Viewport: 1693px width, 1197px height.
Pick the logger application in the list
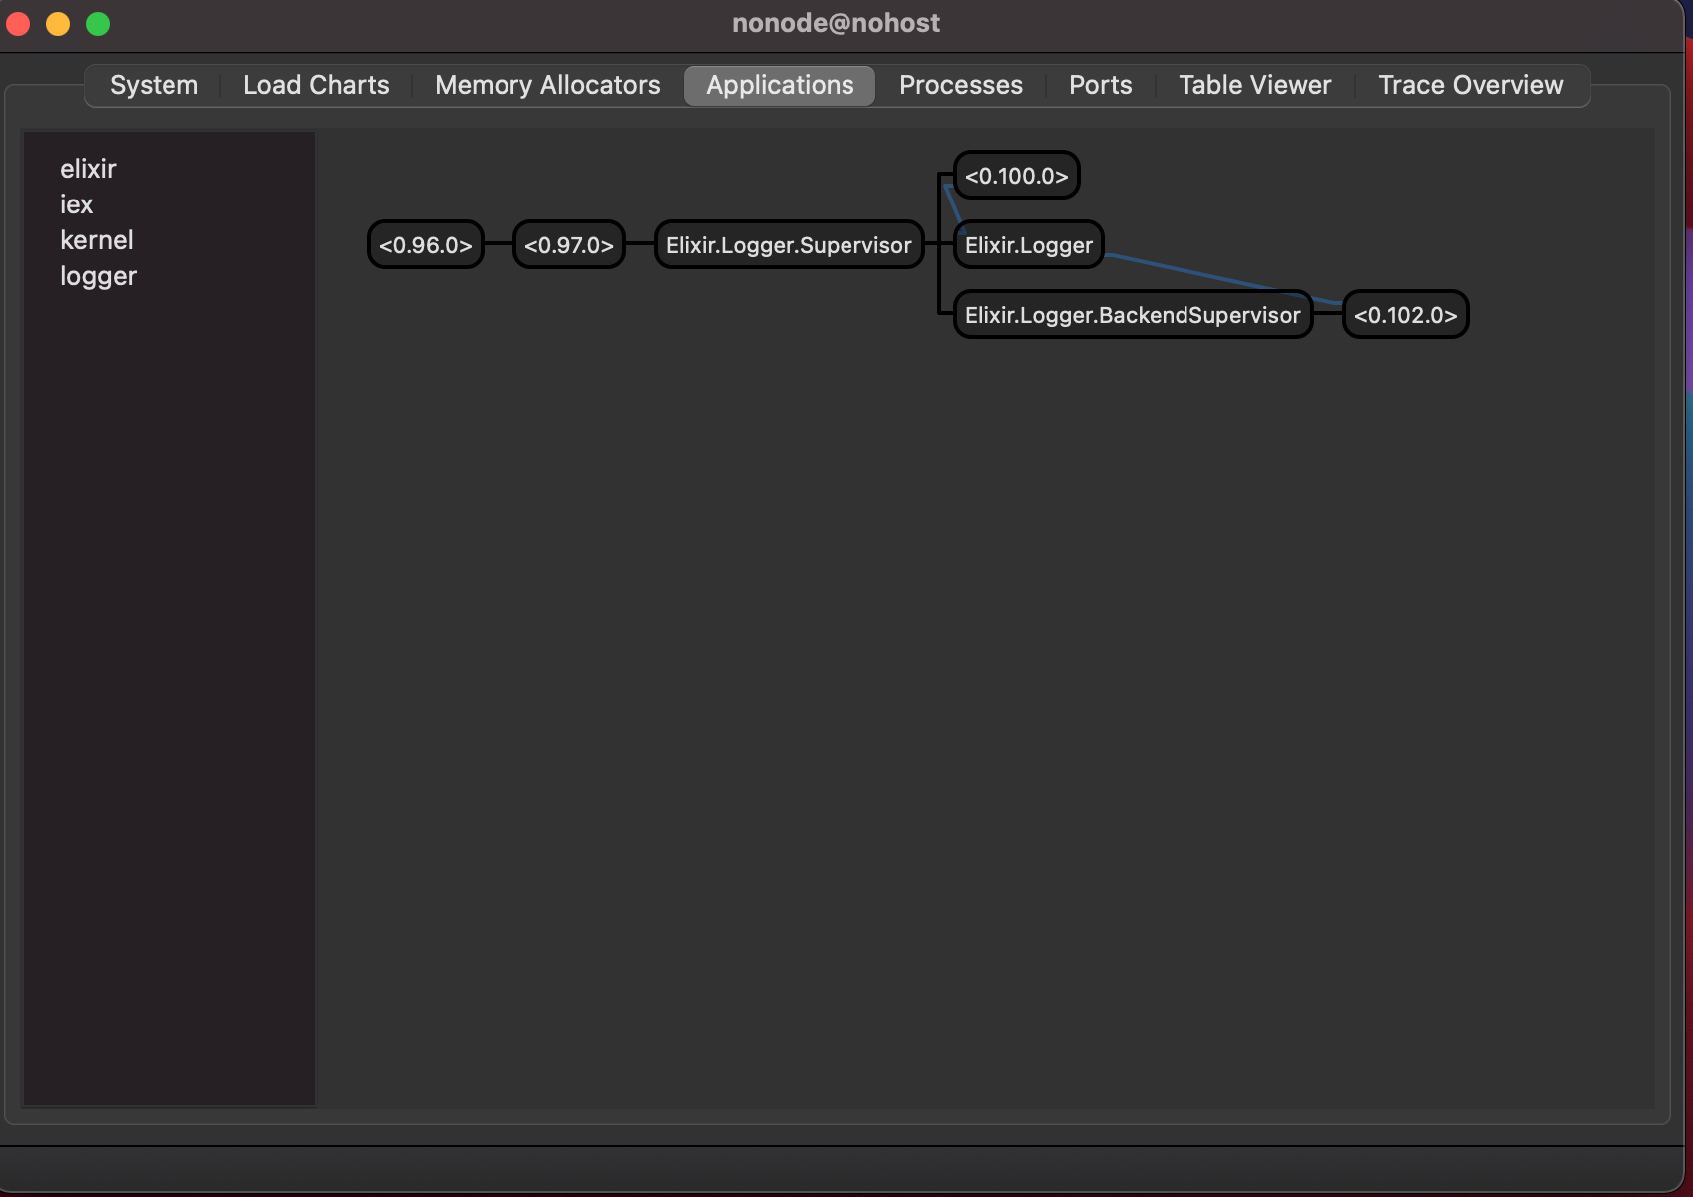point(98,276)
